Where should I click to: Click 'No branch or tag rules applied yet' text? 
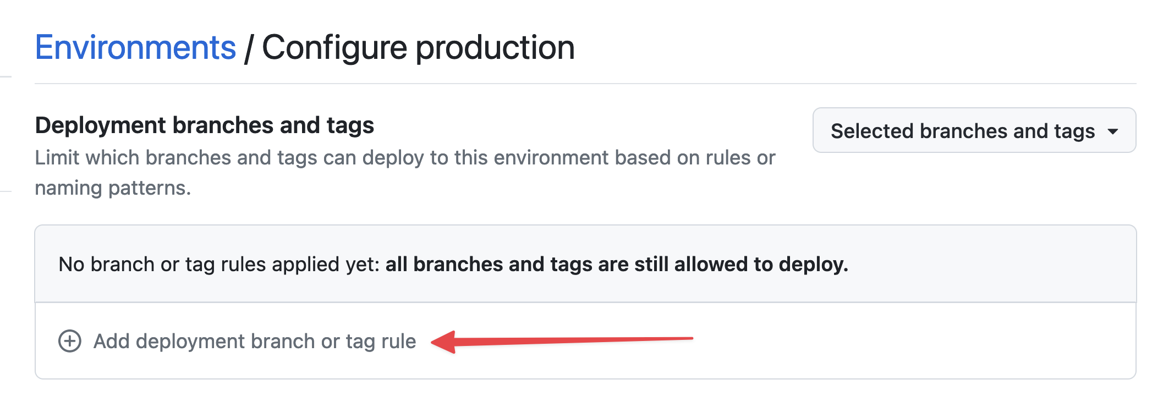(x=219, y=265)
